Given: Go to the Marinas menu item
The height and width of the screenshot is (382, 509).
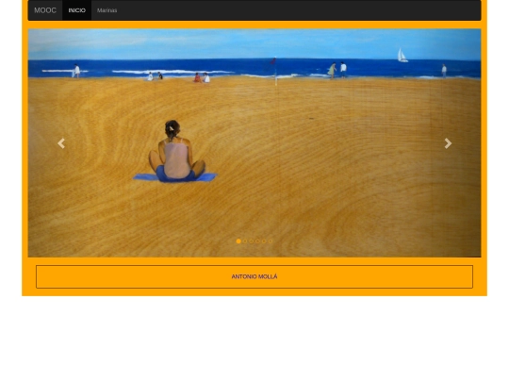Looking at the screenshot, I should [x=107, y=10].
